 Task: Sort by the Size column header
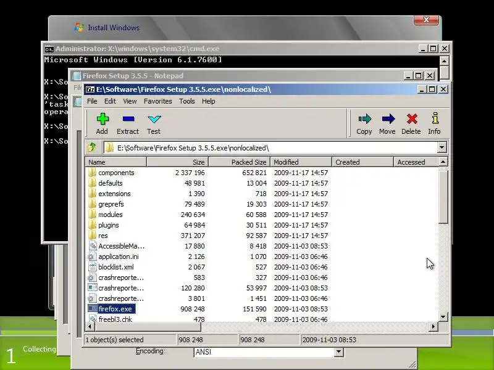(177, 162)
